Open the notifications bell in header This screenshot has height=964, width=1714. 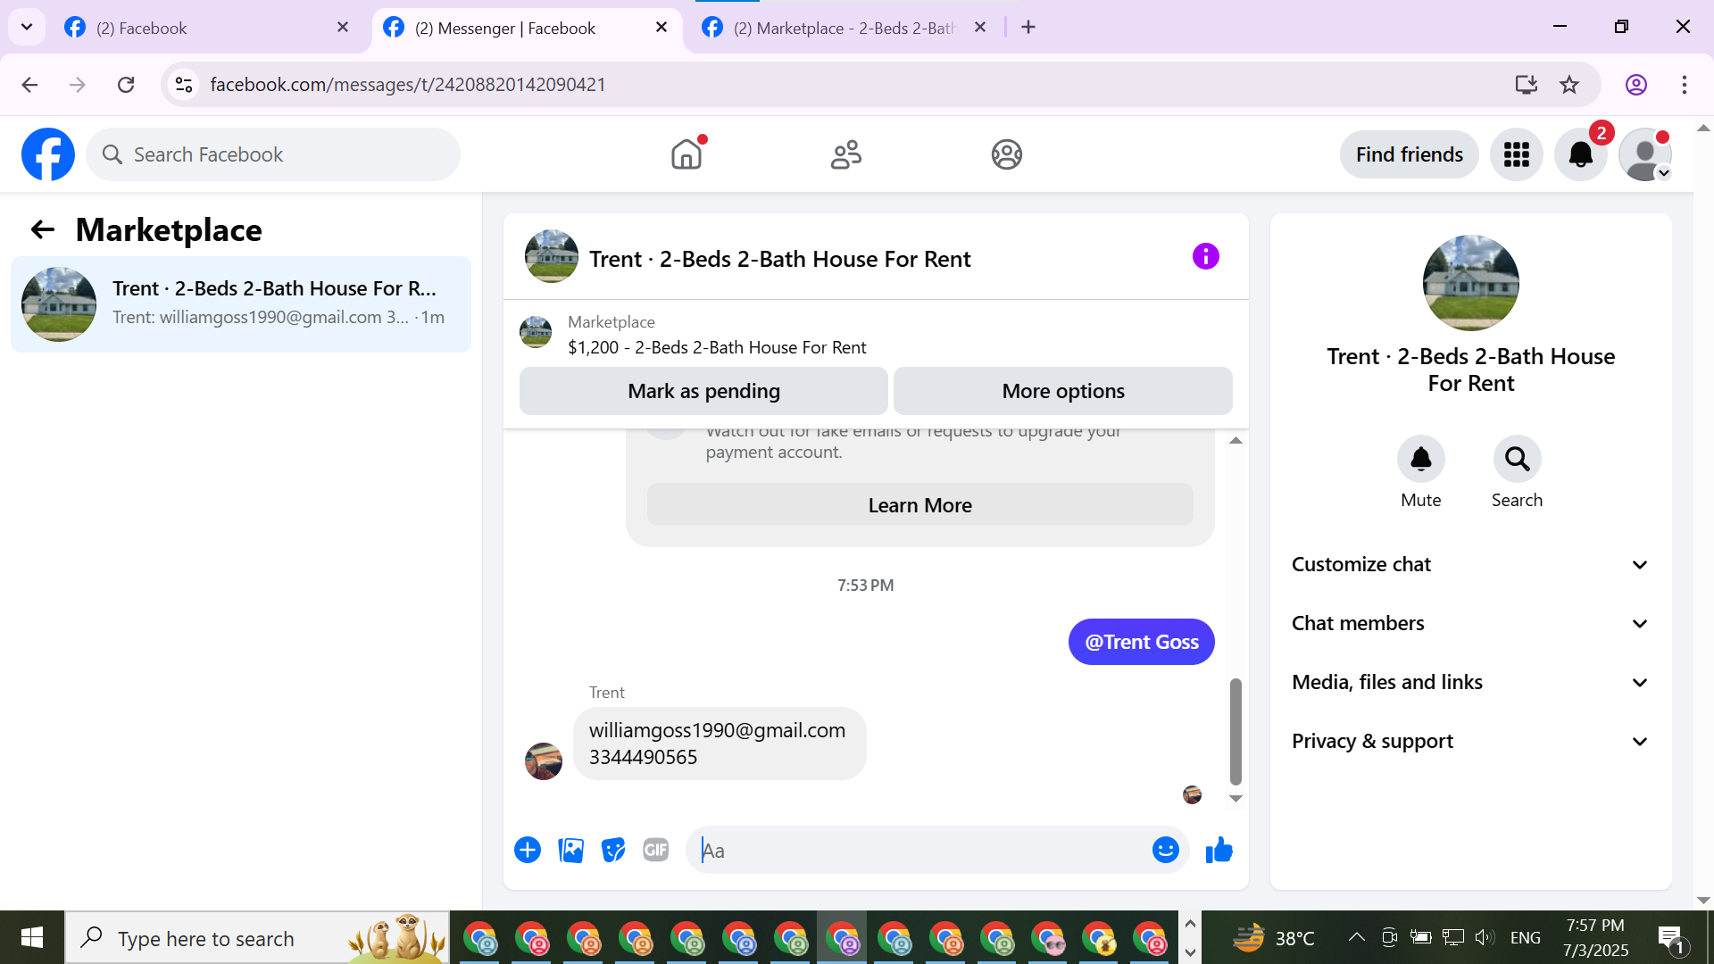pyautogui.click(x=1580, y=154)
